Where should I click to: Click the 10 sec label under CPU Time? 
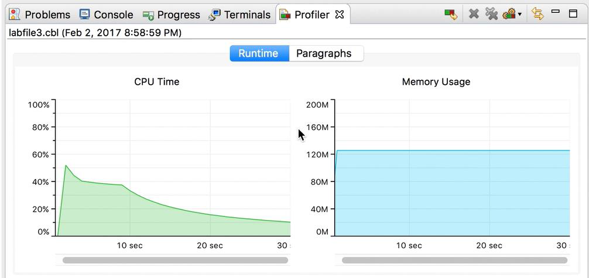[x=129, y=246]
